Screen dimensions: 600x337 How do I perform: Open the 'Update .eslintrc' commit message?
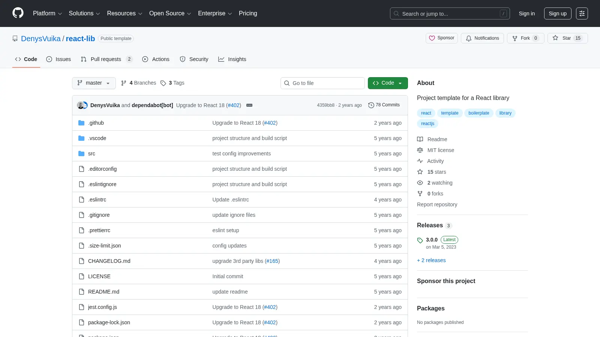(x=231, y=200)
